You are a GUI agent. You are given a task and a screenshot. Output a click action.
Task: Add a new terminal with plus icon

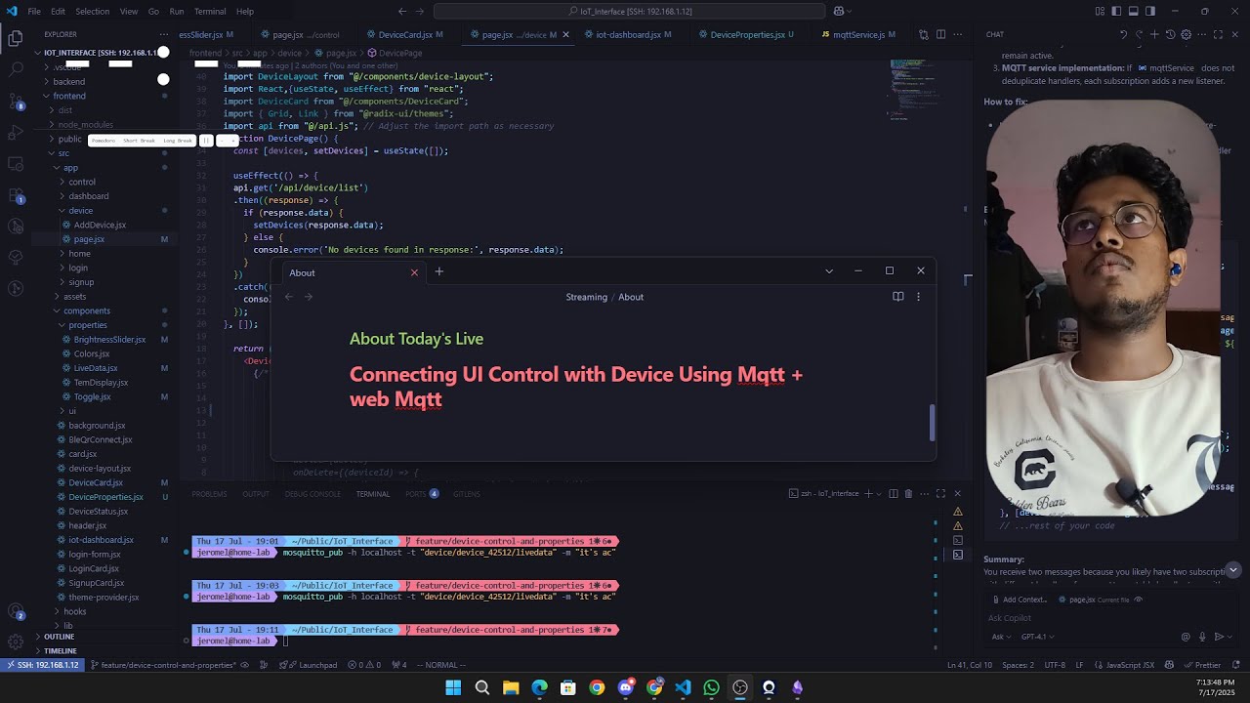point(868,494)
